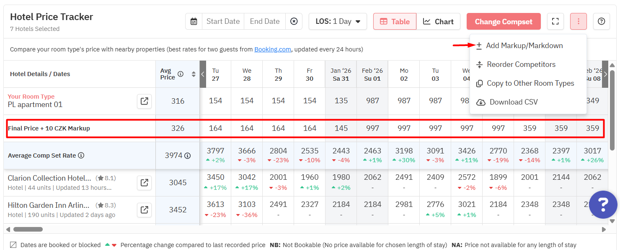Open the help question mark icon in the header
This screenshot has width=620, height=250.
[x=601, y=21]
